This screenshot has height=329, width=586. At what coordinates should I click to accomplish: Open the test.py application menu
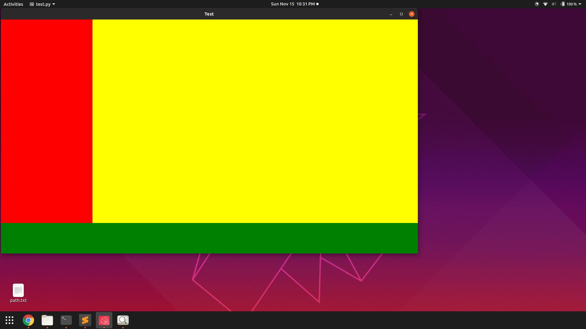pyautogui.click(x=42, y=4)
